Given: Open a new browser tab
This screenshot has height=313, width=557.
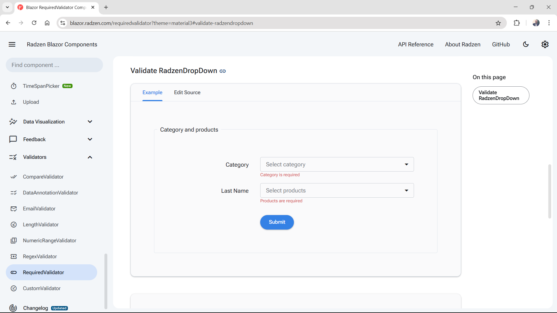Looking at the screenshot, I should (x=106, y=7).
